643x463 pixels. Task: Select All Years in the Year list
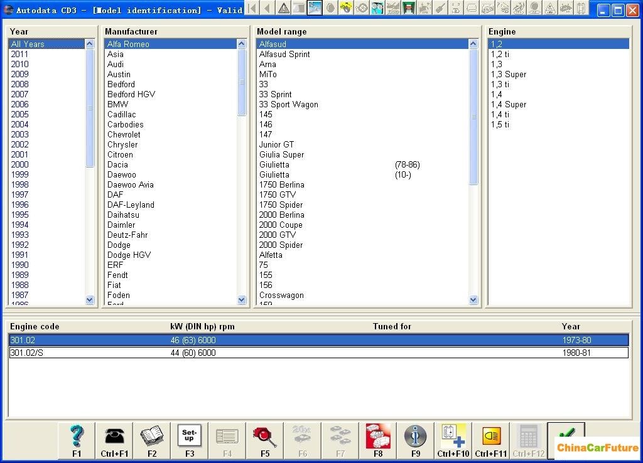(x=46, y=44)
